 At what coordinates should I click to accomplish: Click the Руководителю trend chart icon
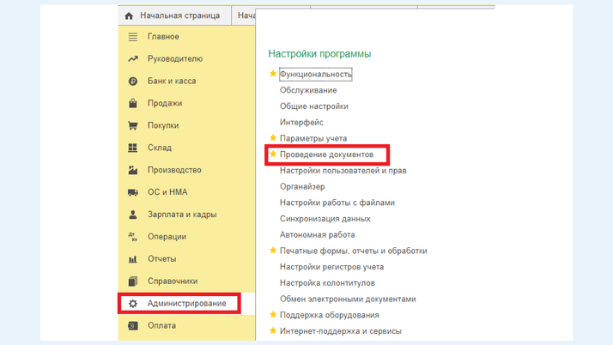click(133, 59)
